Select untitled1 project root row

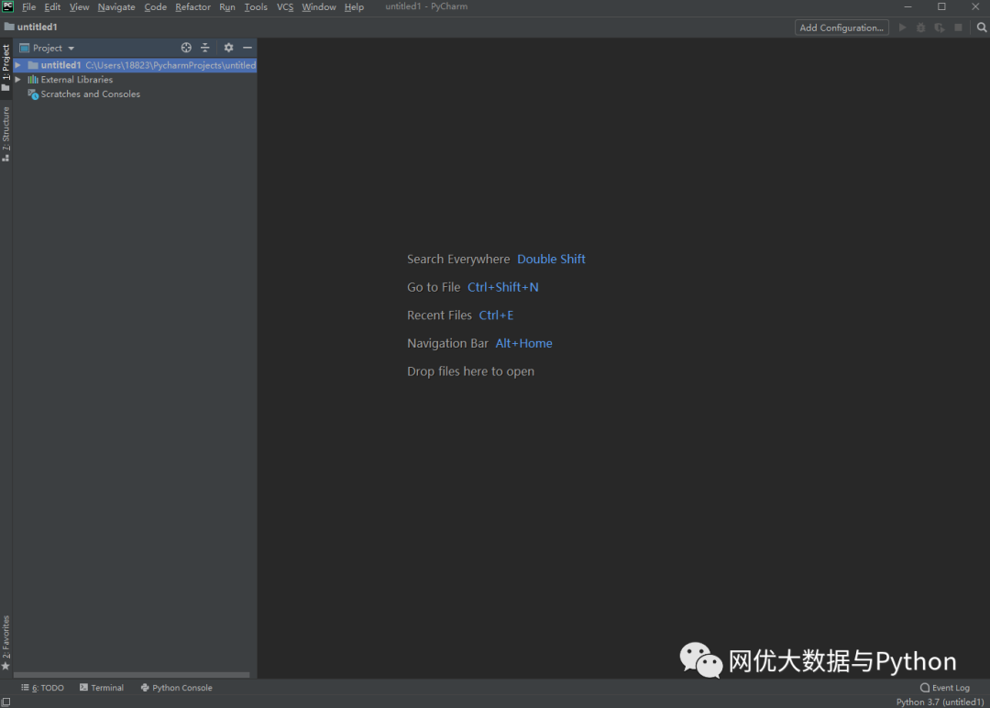pos(135,65)
